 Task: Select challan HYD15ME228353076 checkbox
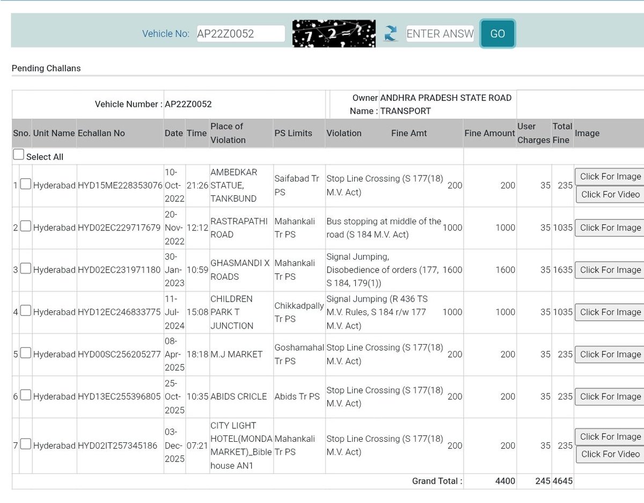[25, 184]
